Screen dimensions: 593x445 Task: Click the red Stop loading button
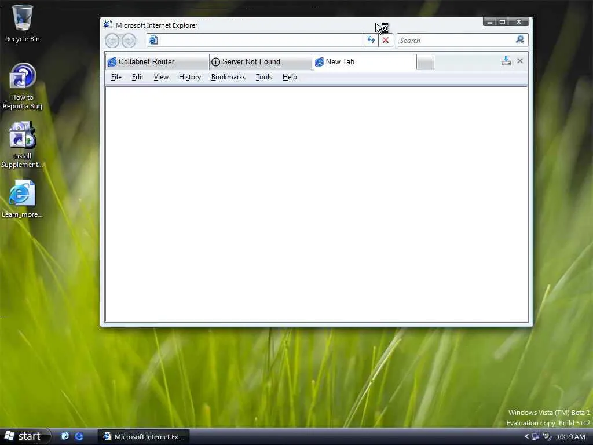[x=385, y=40]
